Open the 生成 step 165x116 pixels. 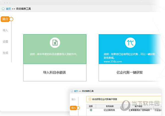(x=5, y=53)
